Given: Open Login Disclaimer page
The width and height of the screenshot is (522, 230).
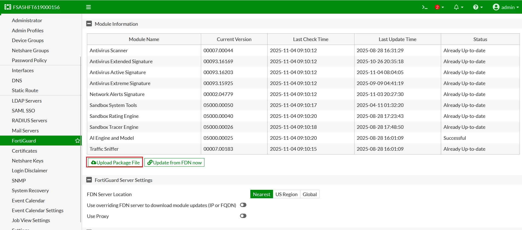Looking at the screenshot, I should coord(30,170).
